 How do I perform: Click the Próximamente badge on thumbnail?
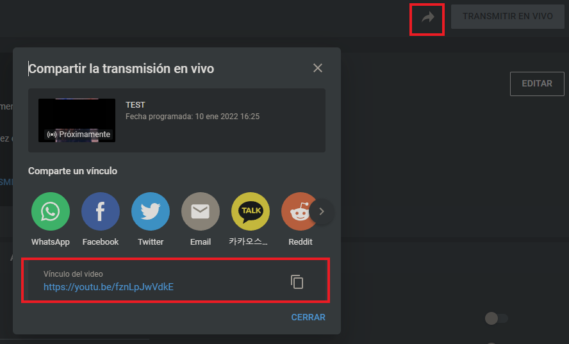pos(79,135)
